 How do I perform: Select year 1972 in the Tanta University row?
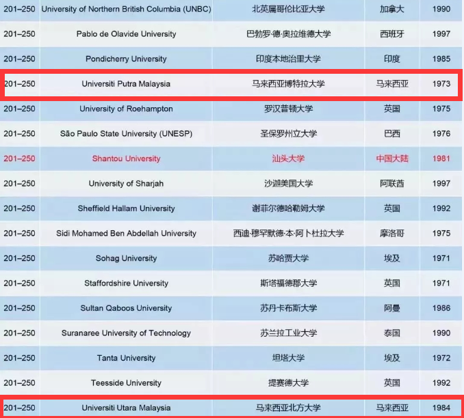441,358
